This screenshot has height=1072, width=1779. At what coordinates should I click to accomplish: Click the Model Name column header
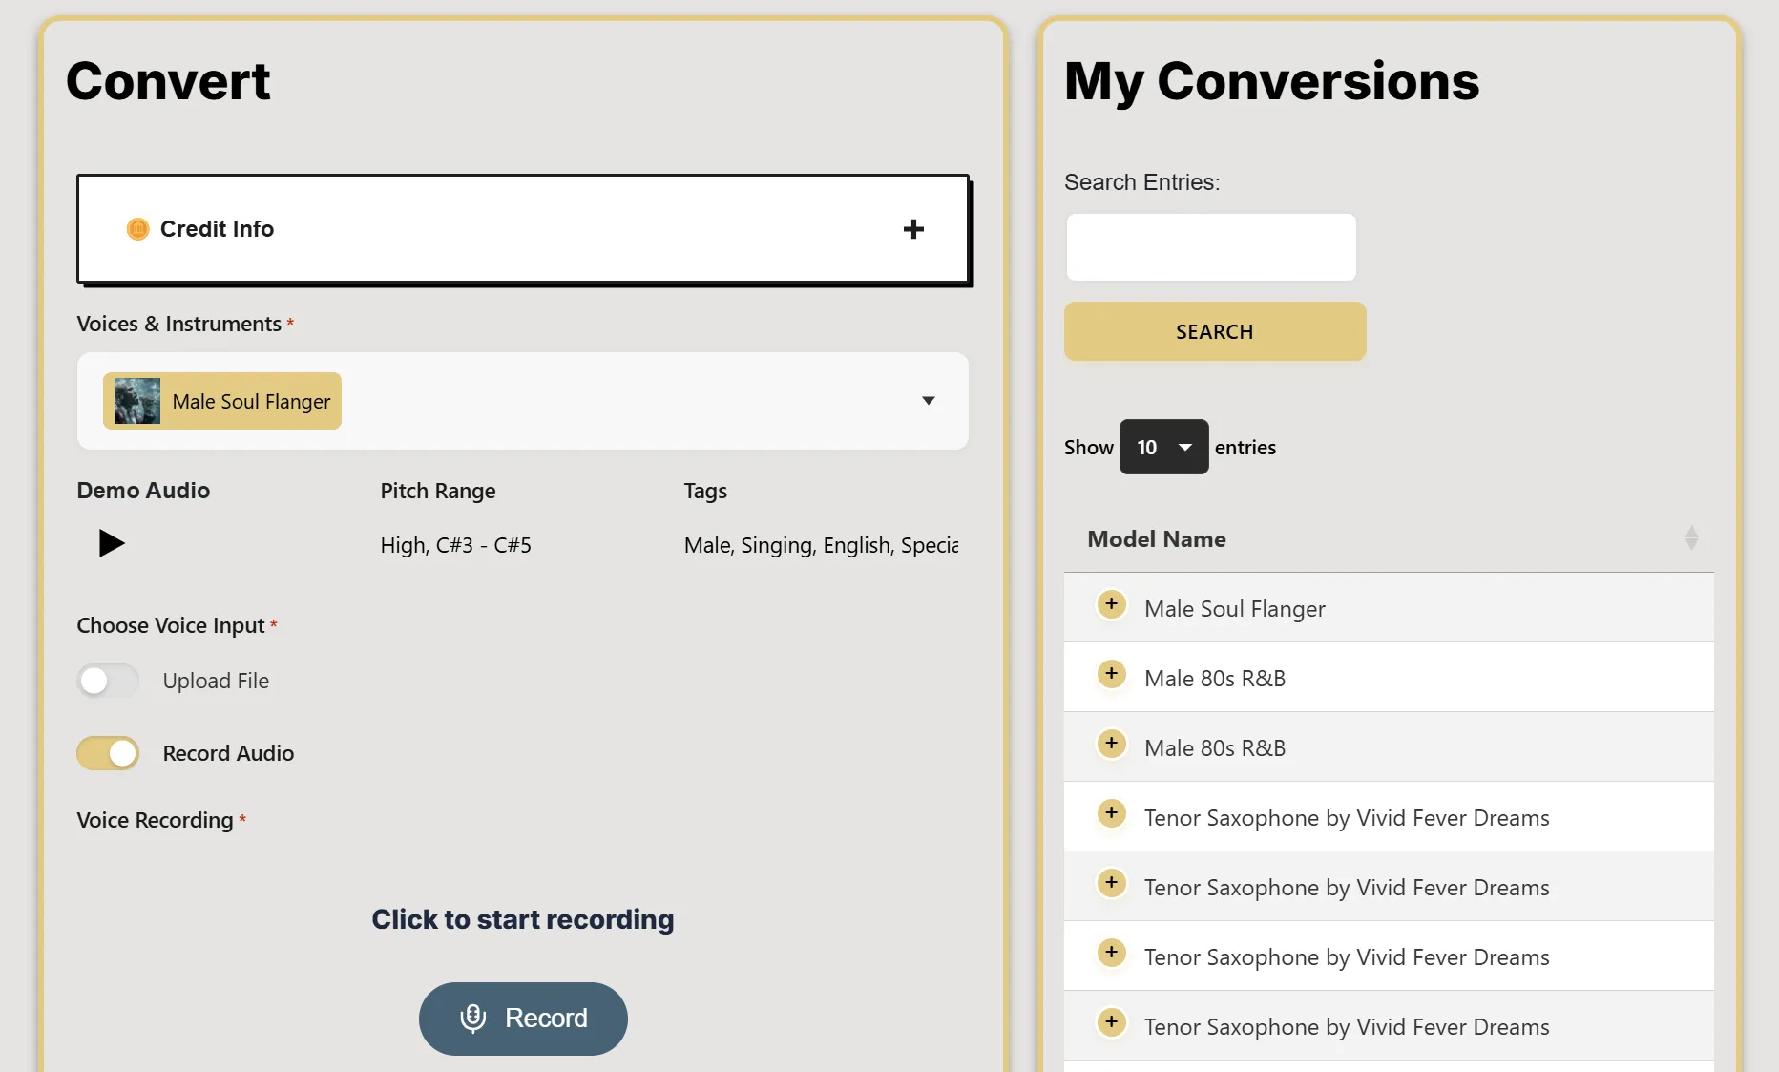[x=1157, y=539]
